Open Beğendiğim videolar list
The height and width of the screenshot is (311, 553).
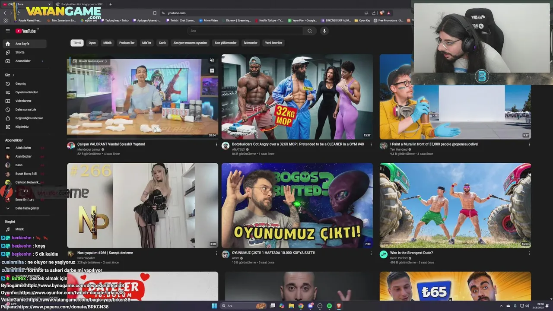click(24, 118)
